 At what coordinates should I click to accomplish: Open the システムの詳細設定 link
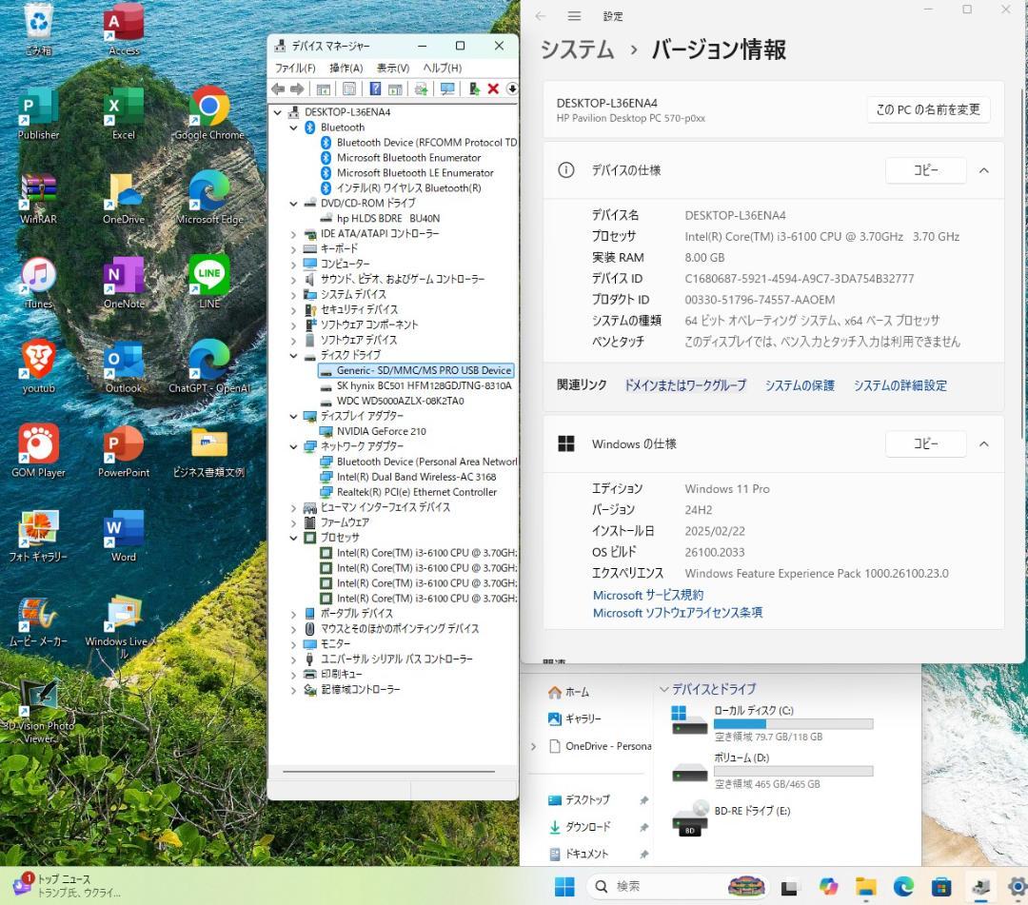[x=899, y=385]
